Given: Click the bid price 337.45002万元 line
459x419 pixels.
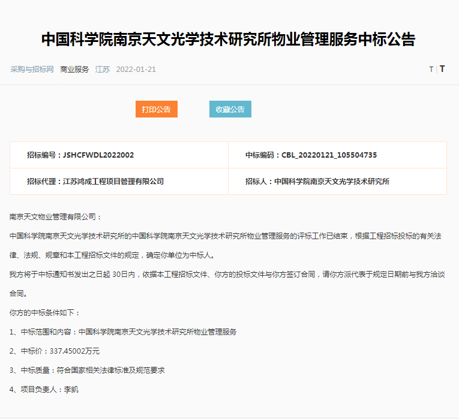Looking at the screenshot, I should tap(55, 351).
